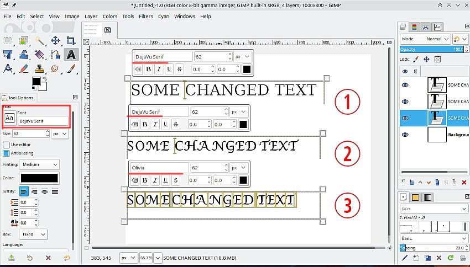This screenshot has width=470, height=267.
Task: Lower the layer with orange down-arrow
Action: (x=429, y=182)
